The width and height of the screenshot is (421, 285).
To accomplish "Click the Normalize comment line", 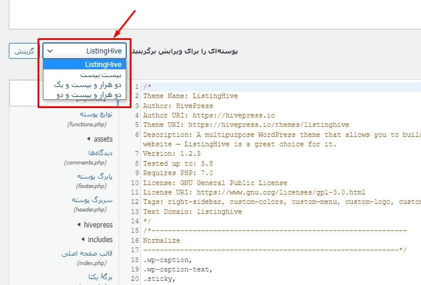I will coord(161,240).
